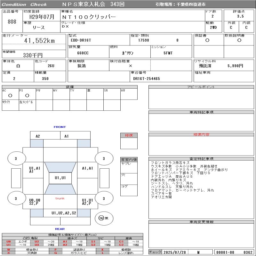This screenshot has height=256, width=256.
Task: Click the 査定特記事項 section header
Action: pyautogui.click(x=202, y=159)
